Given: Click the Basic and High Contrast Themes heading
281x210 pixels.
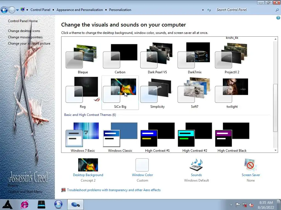Looking at the screenshot, I should click(x=90, y=115).
